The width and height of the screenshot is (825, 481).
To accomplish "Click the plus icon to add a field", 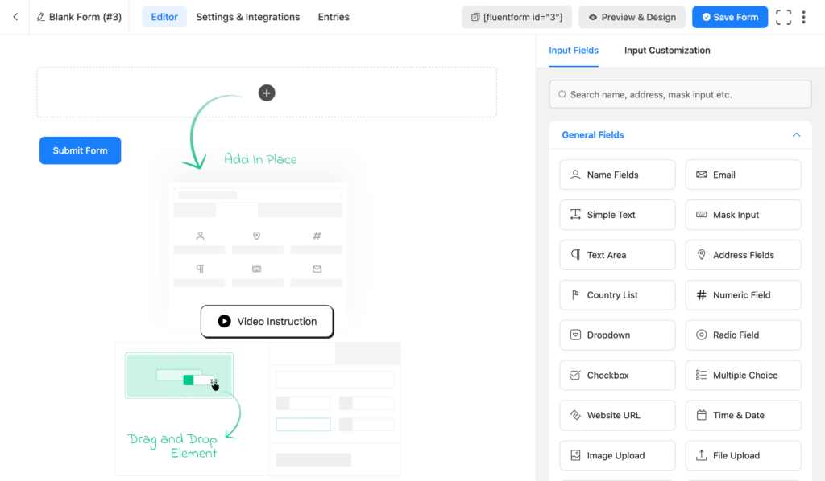I will [x=267, y=93].
